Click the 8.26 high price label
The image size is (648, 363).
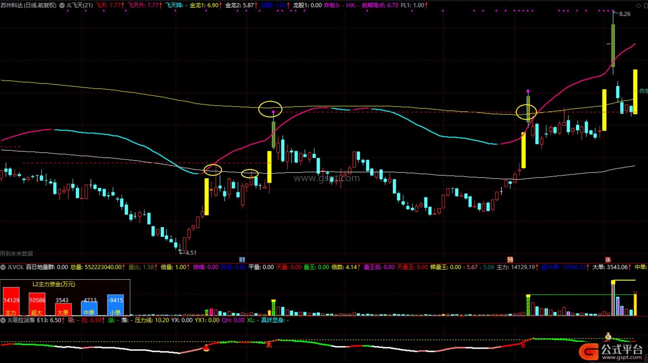tap(625, 14)
